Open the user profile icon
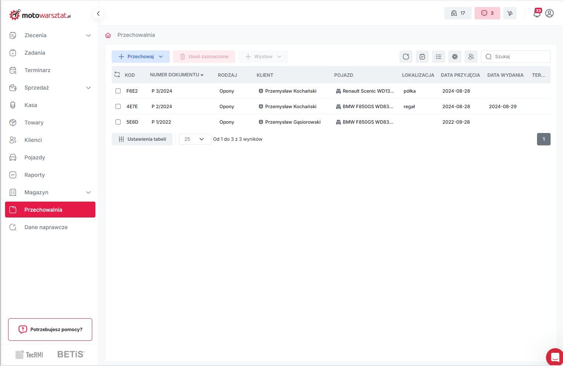The image size is (563, 366). 549,13
